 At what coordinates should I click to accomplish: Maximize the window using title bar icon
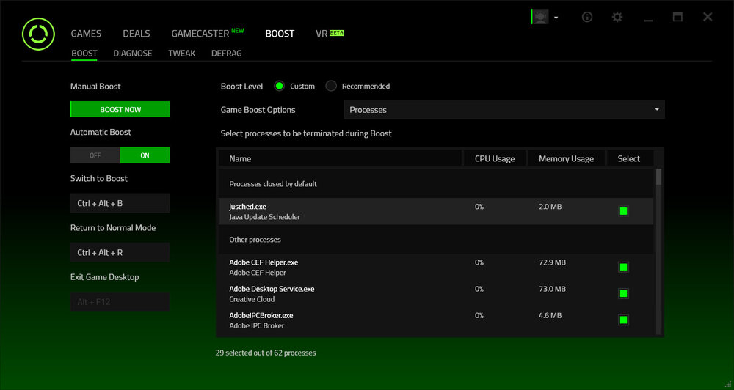[677, 17]
